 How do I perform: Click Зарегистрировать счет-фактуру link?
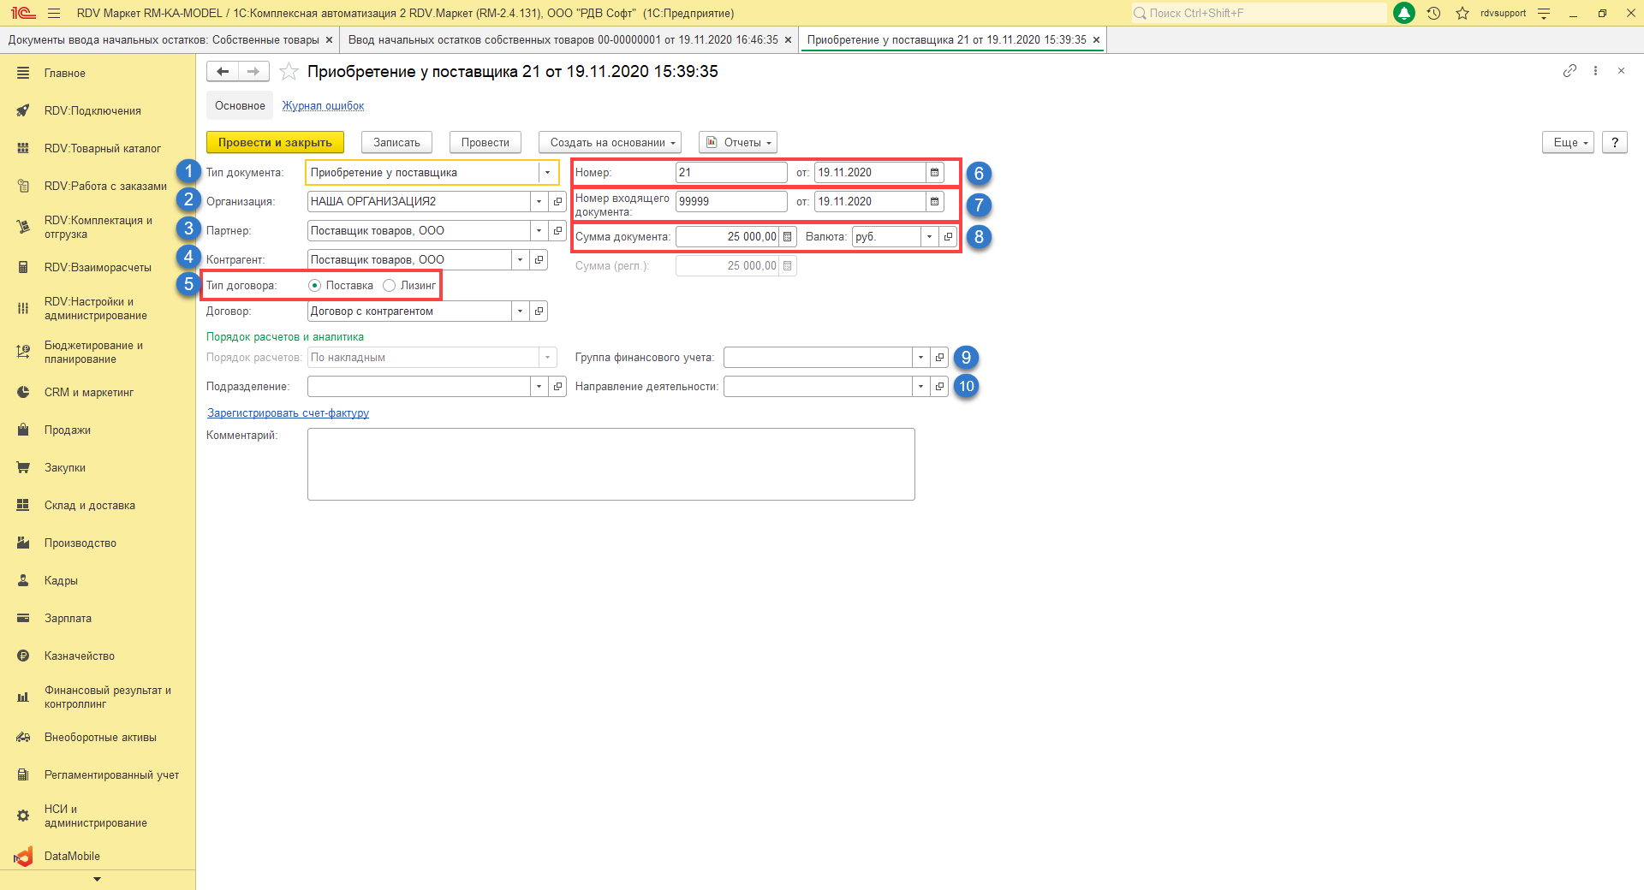(x=288, y=413)
